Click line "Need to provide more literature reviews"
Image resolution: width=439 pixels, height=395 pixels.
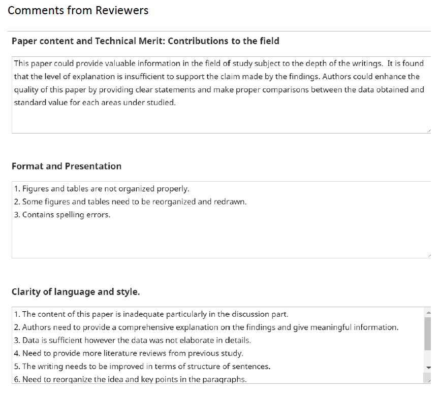(129, 353)
